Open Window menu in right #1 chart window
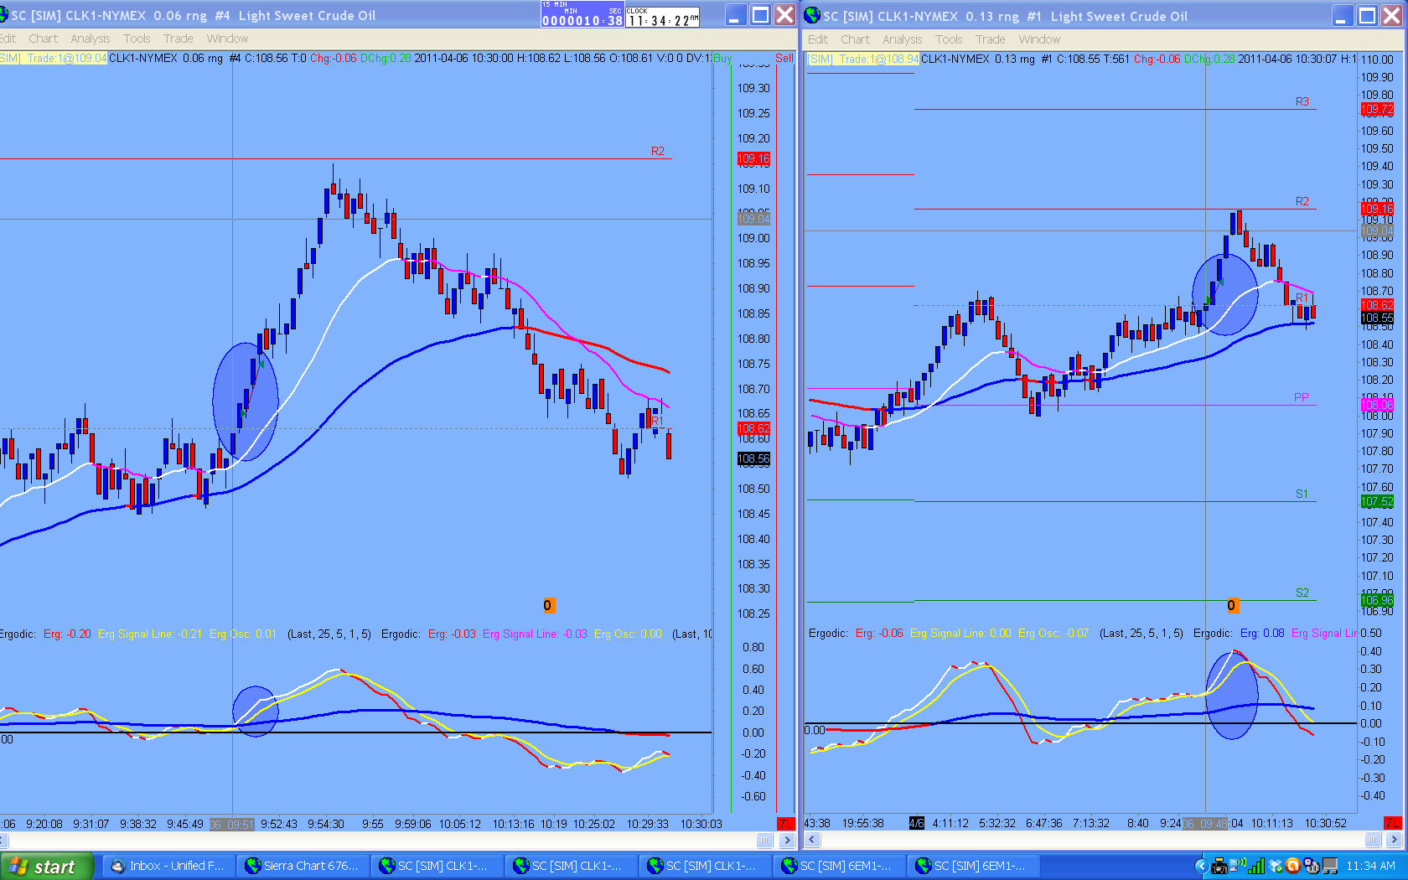 1039,39
